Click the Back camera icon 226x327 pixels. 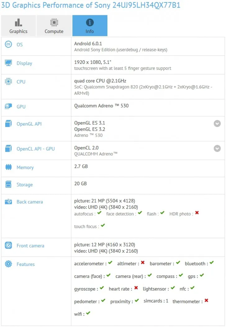pyautogui.click(x=8, y=202)
